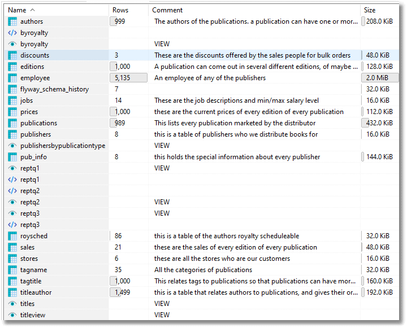Screen dimensions: 407x328
Task: Select the discounts row name
Action: pyautogui.click(x=35, y=55)
